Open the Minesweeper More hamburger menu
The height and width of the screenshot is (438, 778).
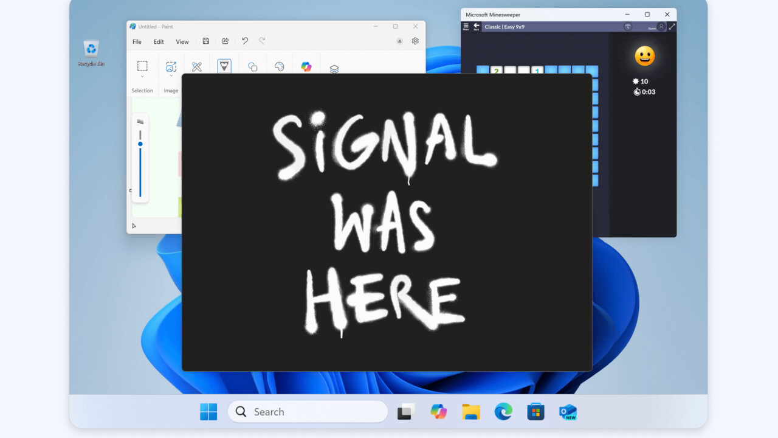tap(466, 27)
